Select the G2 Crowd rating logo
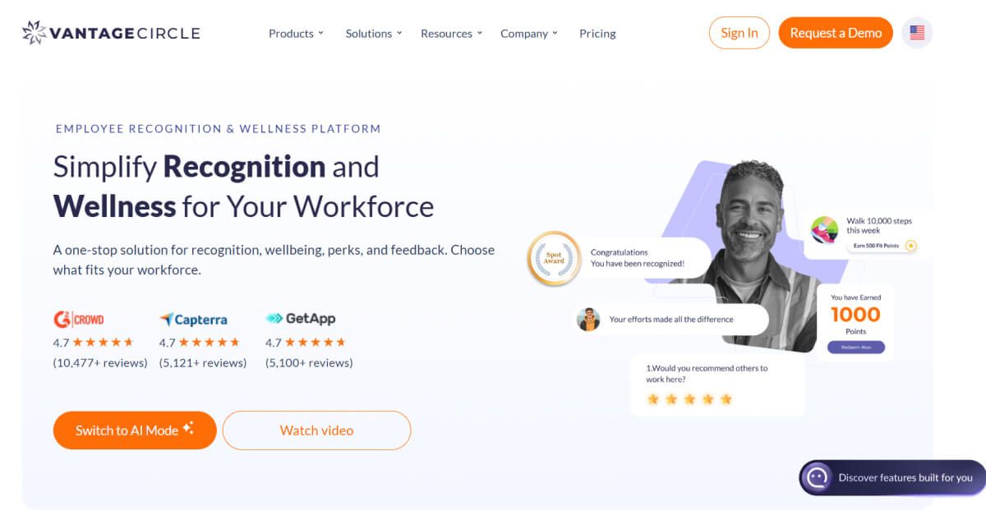The height and width of the screenshot is (516, 986). point(79,320)
